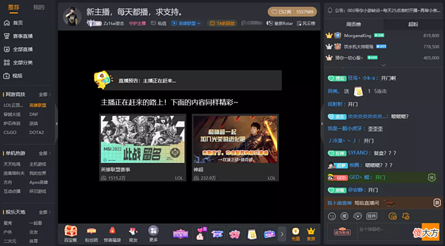
Task: Open the 凤凰榜 ranking badge icon
Action: pos(181,234)
